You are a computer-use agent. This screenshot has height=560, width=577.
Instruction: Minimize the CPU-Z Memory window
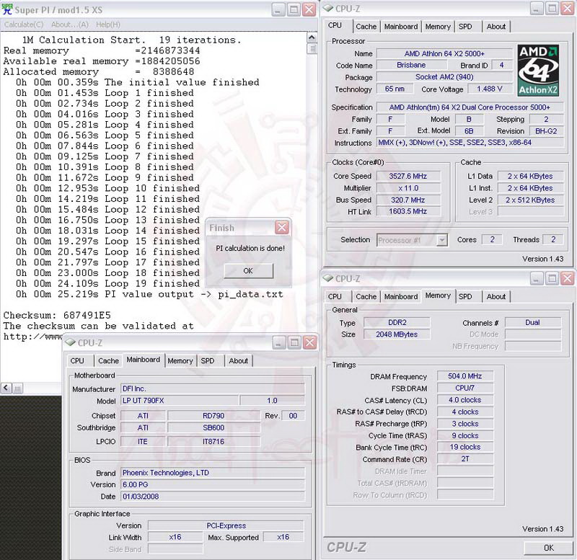click(537, 278)
